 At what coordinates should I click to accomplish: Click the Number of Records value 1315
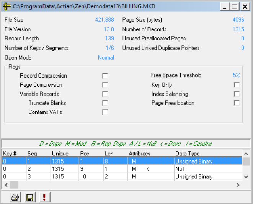[238, 29]
